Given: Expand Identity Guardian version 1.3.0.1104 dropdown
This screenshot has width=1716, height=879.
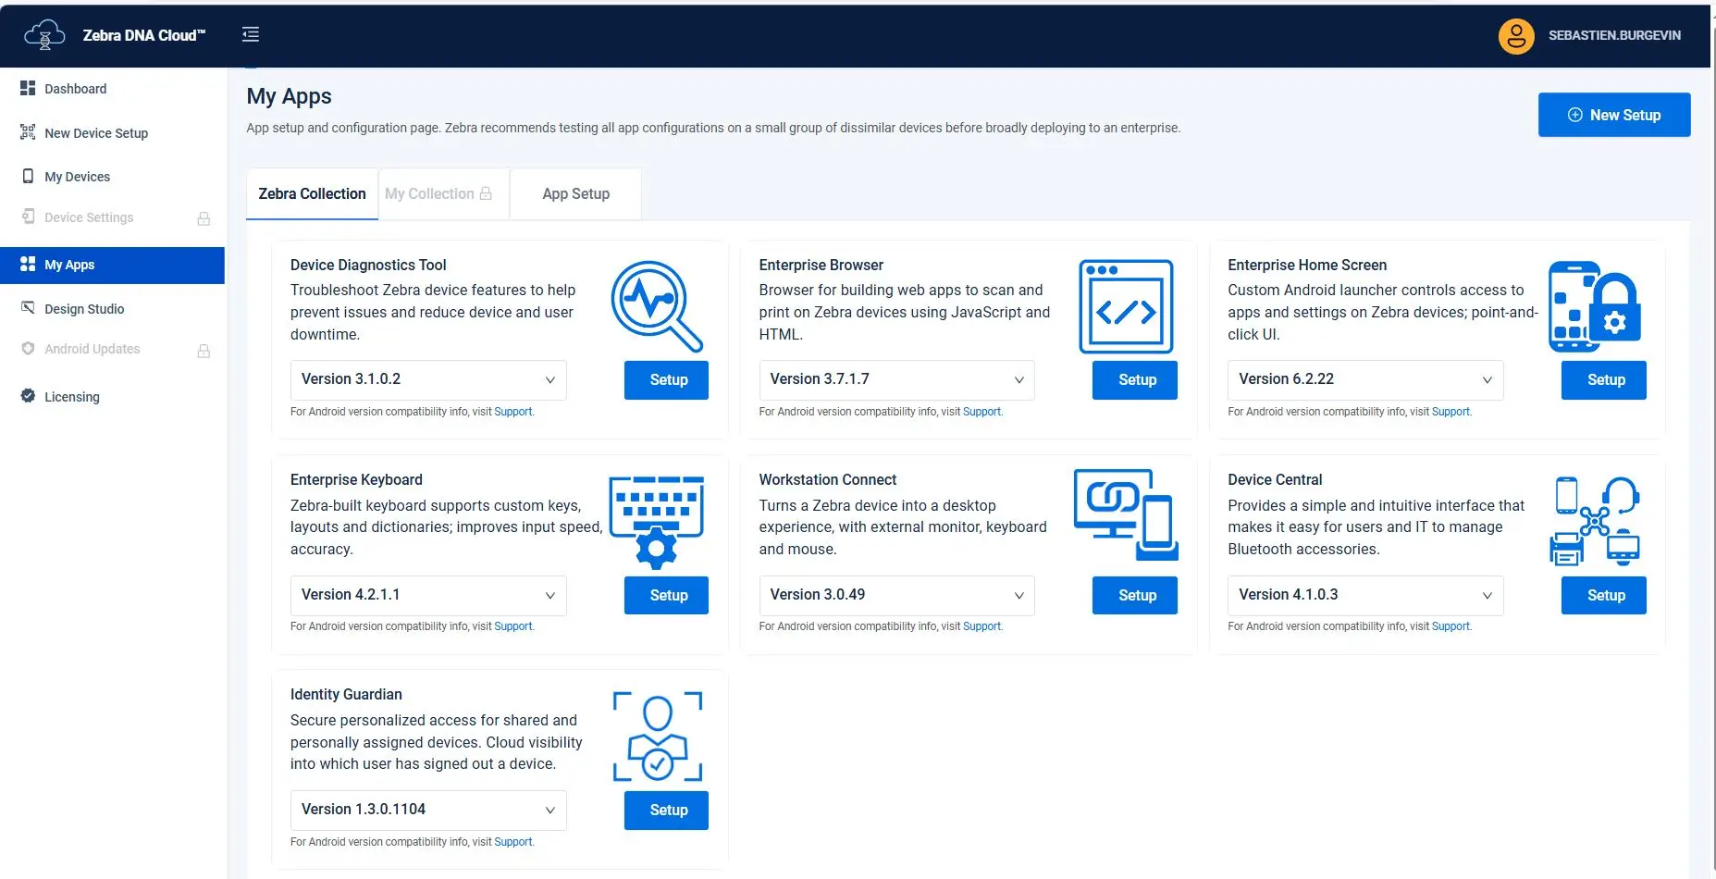Looking at the screenshot, I should coord(428,810).
